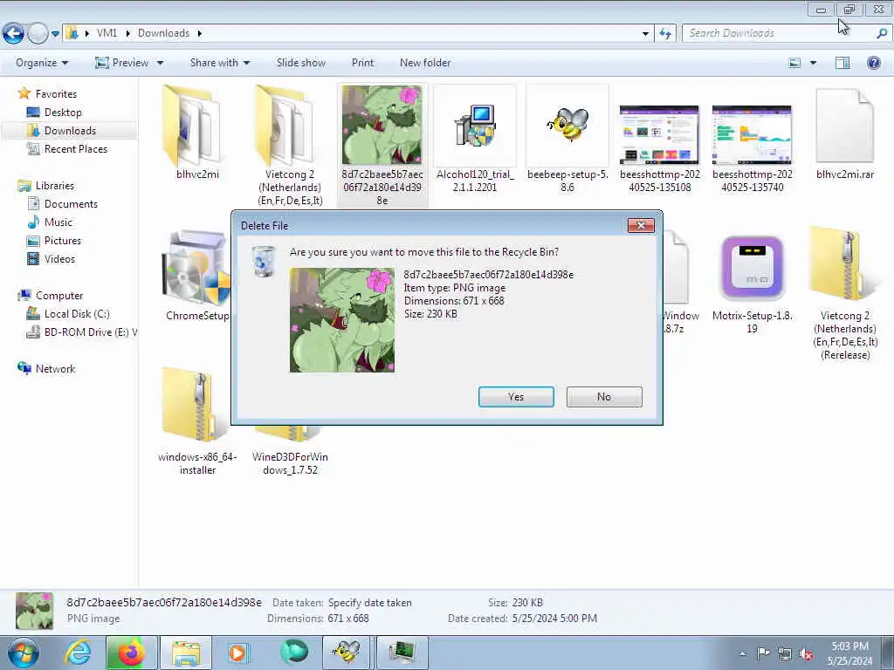The image size is (894, 670).
Task: Create a New folder
Action: pyautogui.click(x=425, y=63)
